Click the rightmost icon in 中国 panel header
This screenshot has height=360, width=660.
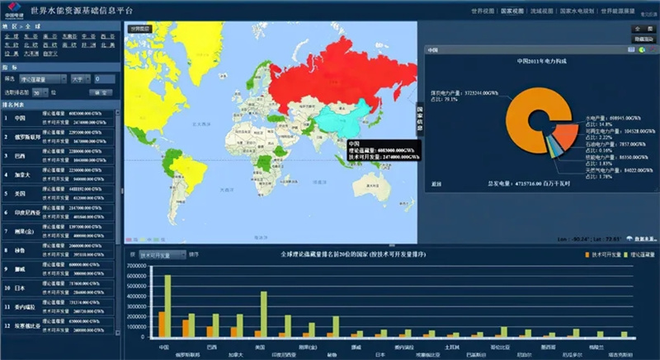(x=651, y=50)
